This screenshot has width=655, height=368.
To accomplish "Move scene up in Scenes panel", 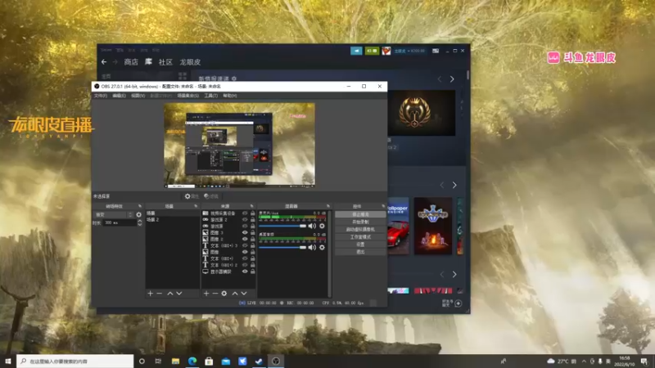I will (x=170, y=294).
